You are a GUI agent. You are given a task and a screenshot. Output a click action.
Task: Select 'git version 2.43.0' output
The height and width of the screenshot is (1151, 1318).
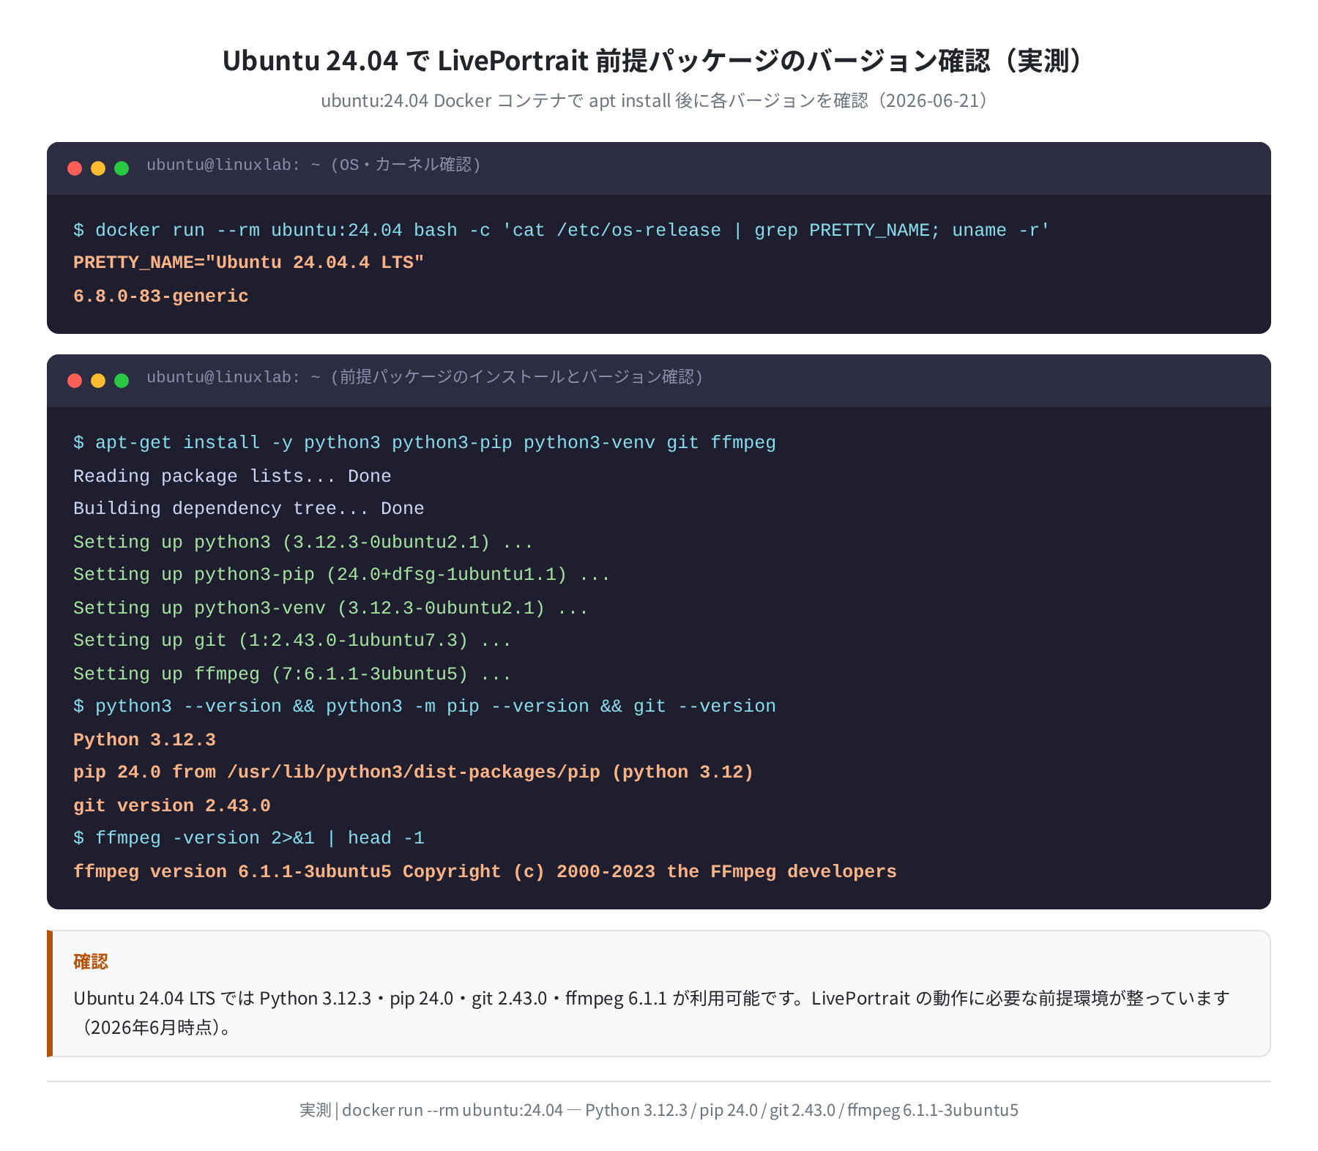pos(172,805)
